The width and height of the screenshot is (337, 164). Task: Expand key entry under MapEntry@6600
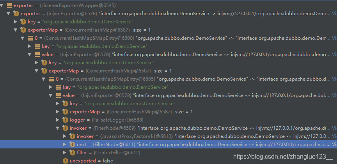pos(30,46)
